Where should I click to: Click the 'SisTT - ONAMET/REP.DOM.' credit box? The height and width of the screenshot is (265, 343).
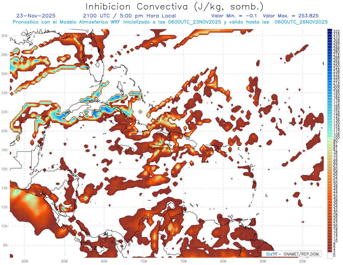292,254
